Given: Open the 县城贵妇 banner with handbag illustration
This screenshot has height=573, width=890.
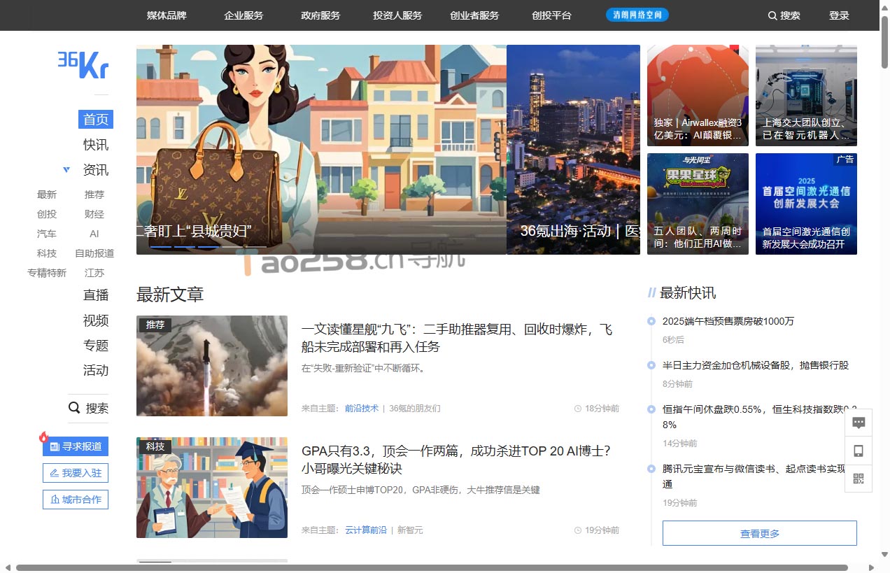Looking at the screenshot, I should pos(321,150).
